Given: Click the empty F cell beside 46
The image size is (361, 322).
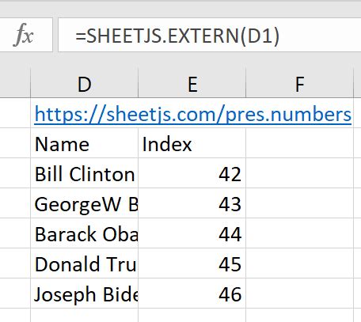Looking at the screenshot, I should click(x=299, y=294).
